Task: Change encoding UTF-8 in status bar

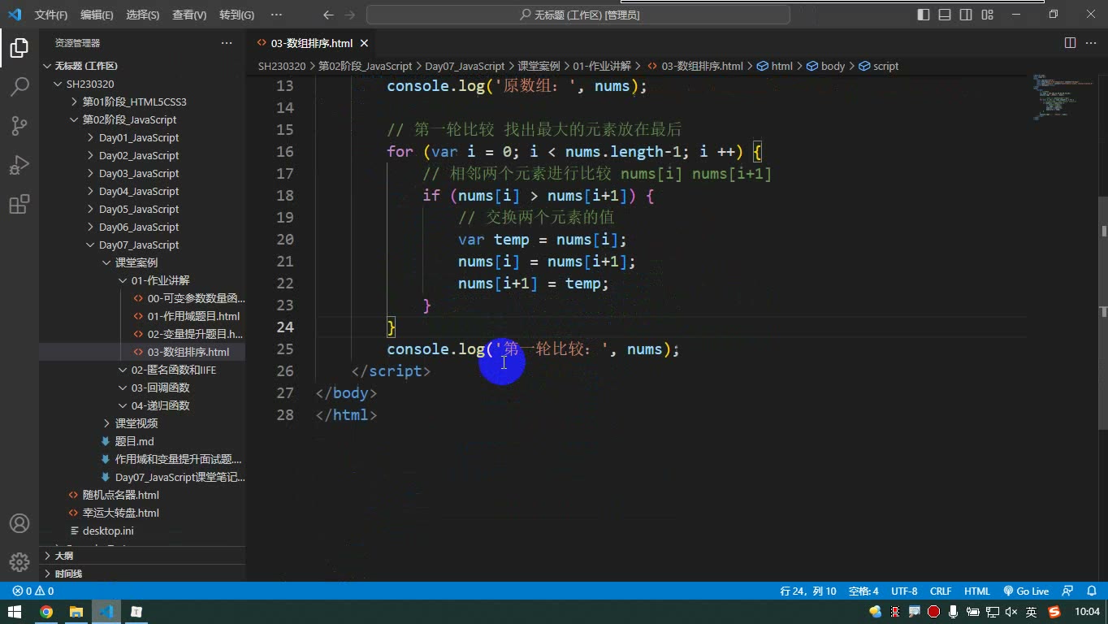Action: click(904, 591)
